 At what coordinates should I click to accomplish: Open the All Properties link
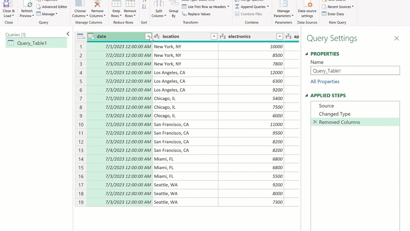(325, 81)
